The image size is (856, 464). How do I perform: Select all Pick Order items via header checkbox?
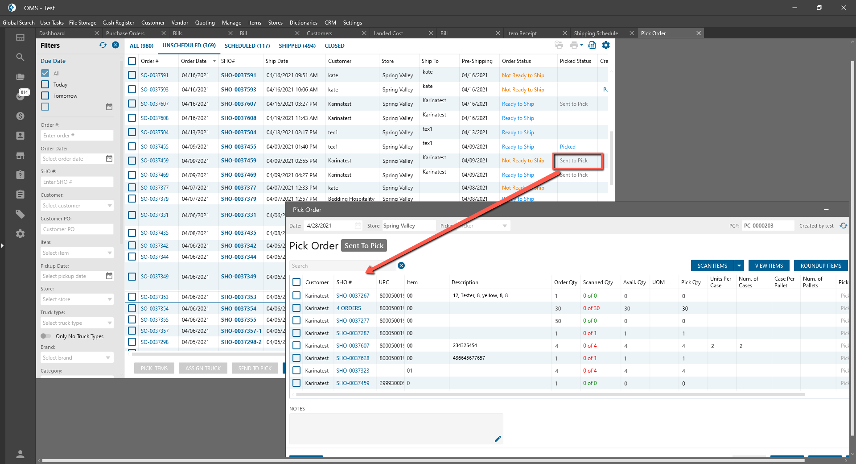(296, 282)
